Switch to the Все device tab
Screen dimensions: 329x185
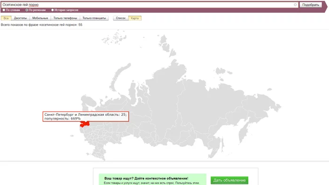6,18
